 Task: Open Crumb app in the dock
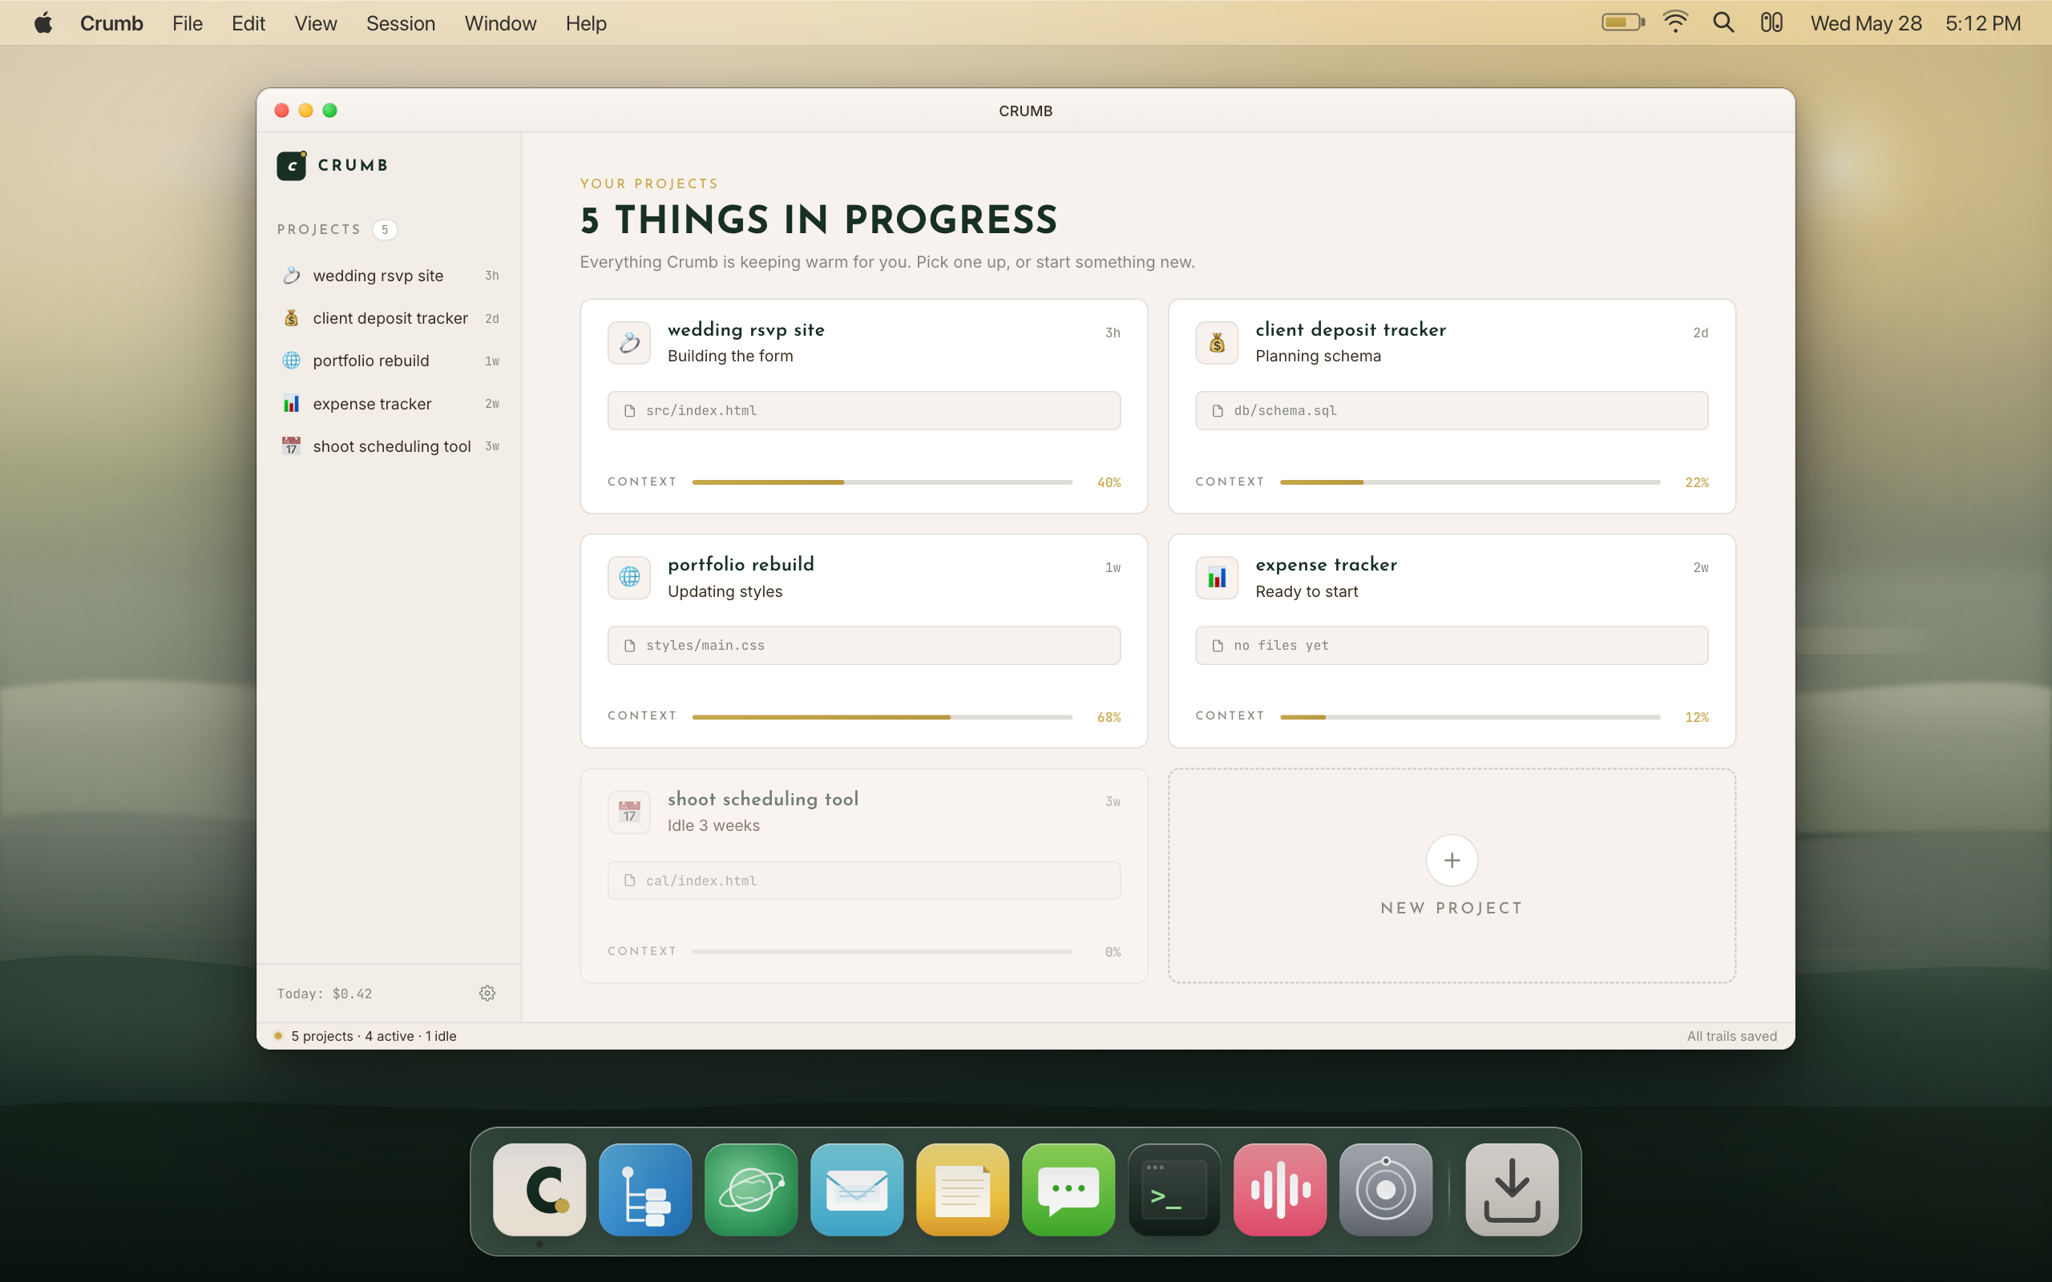[539, 1190]
